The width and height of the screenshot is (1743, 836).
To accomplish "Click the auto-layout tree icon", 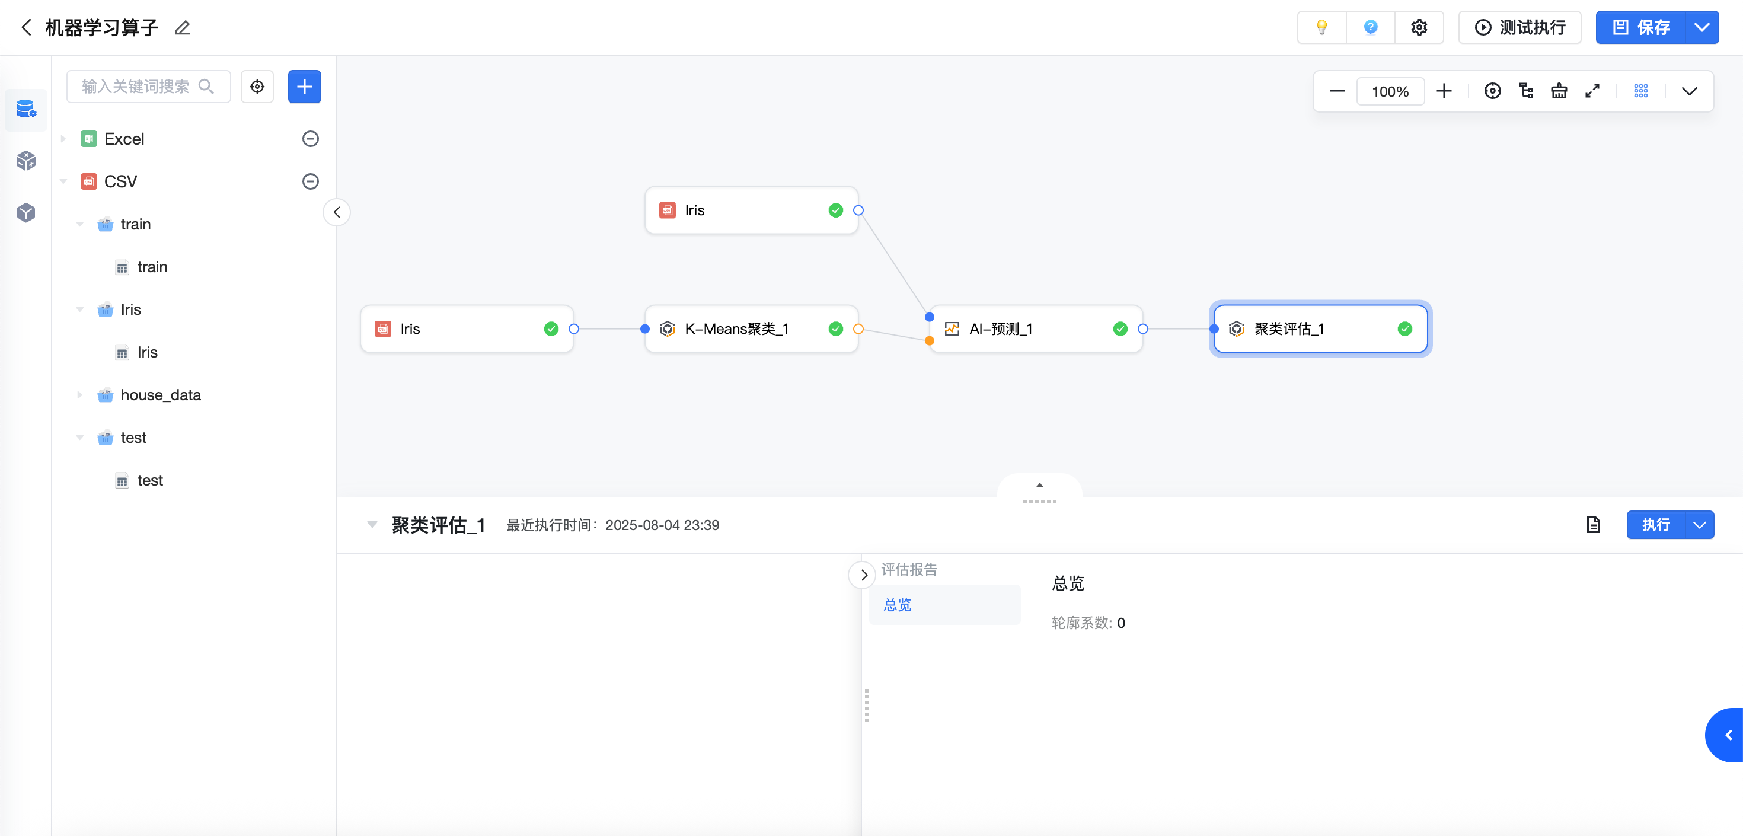I will point(1526,91).
